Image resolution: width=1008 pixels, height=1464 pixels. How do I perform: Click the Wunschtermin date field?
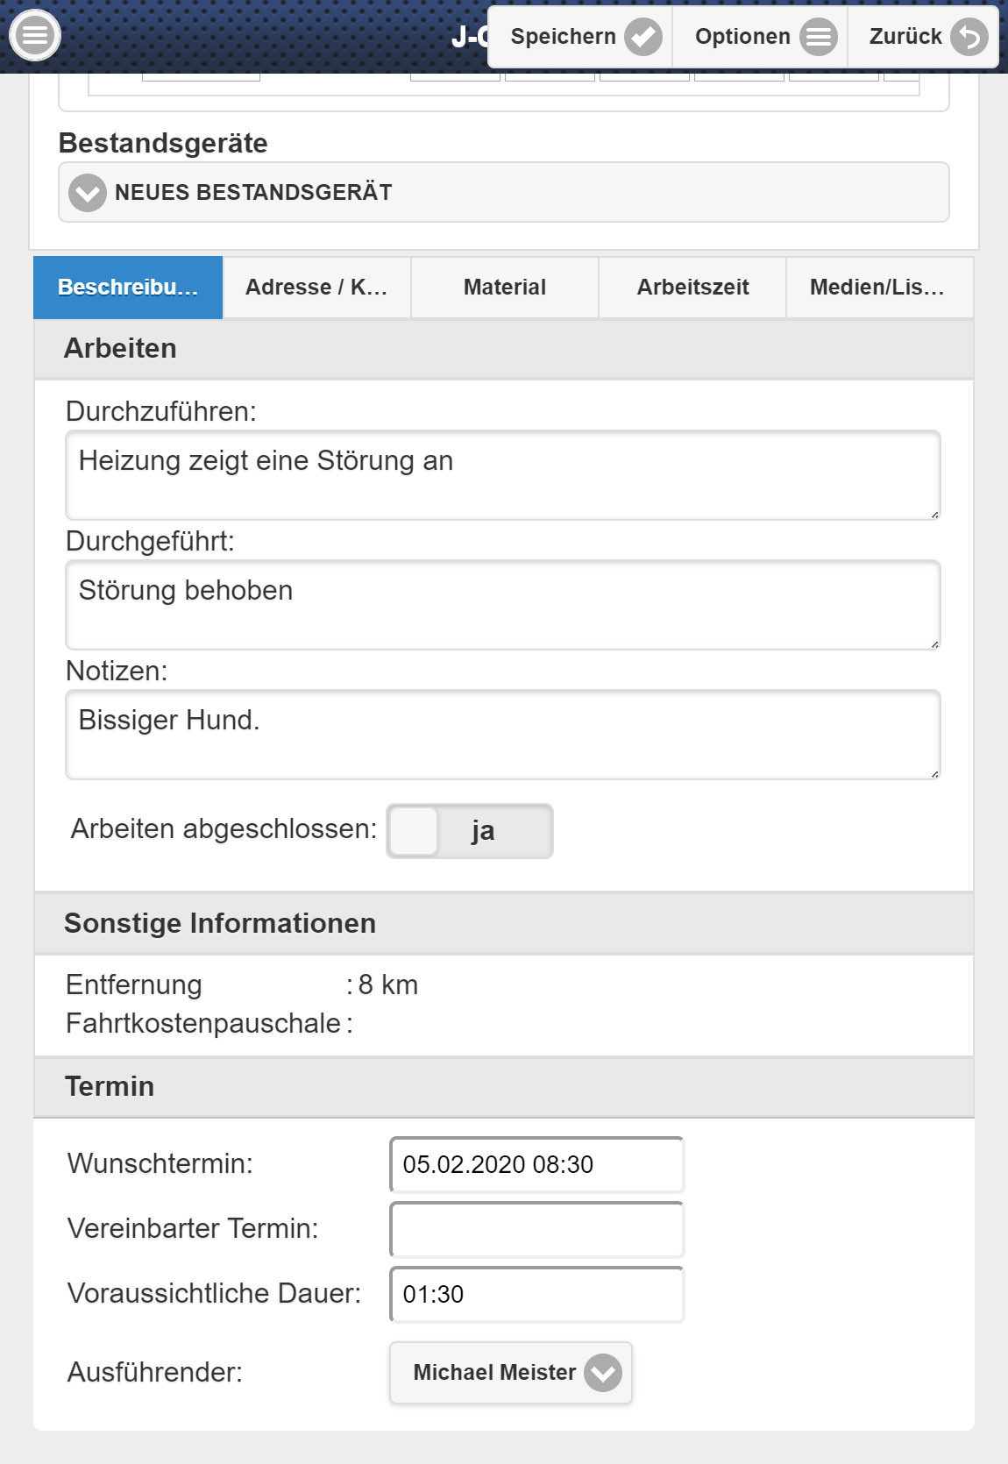(536, 1165)
